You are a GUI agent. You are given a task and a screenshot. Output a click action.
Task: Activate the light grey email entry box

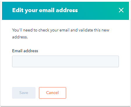pos(65,62)
